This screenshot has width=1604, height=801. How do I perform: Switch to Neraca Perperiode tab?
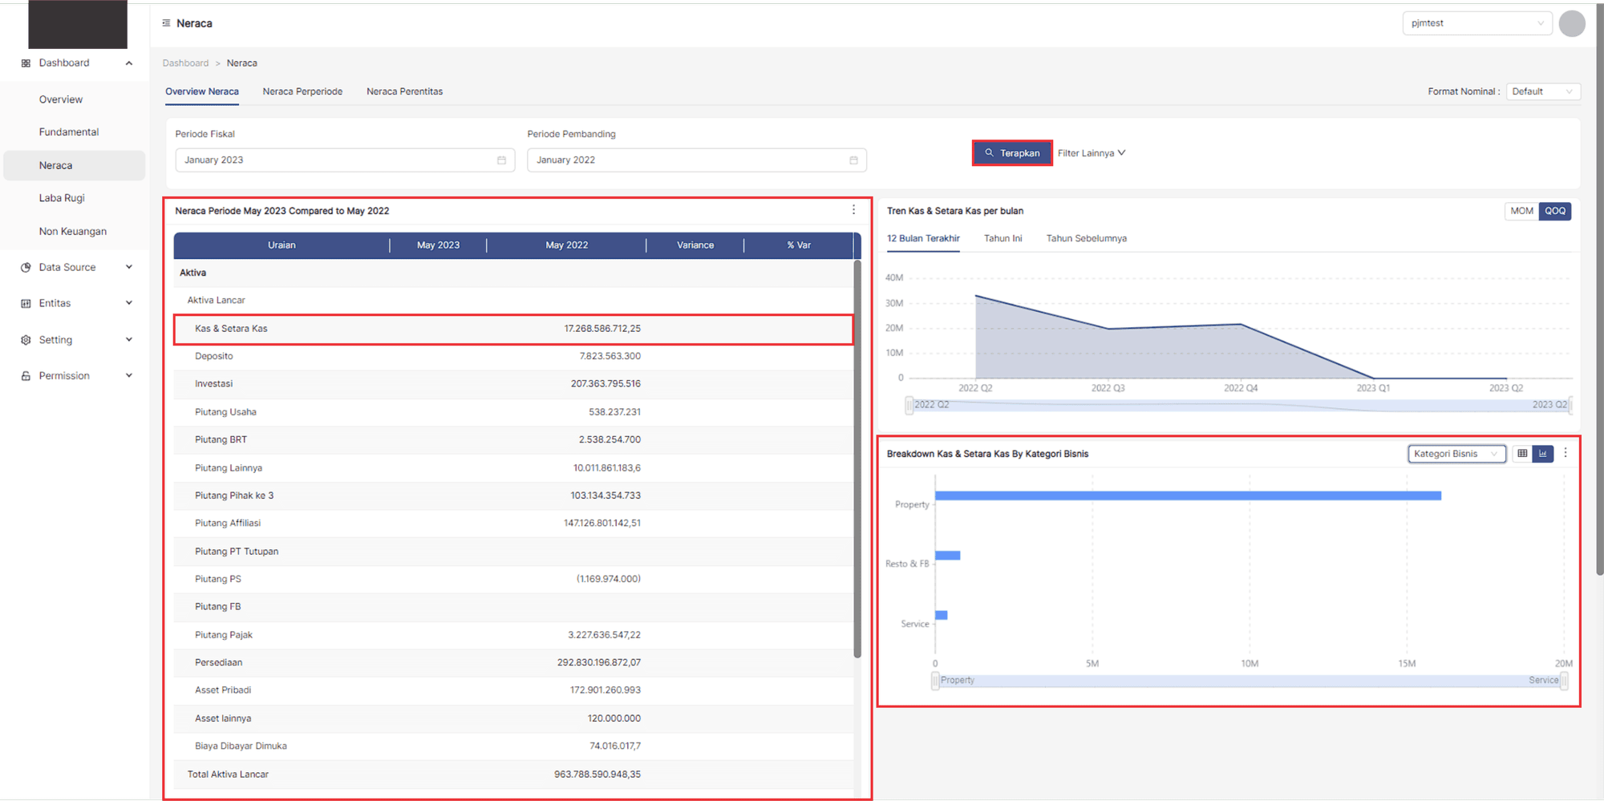coord(302,91)
